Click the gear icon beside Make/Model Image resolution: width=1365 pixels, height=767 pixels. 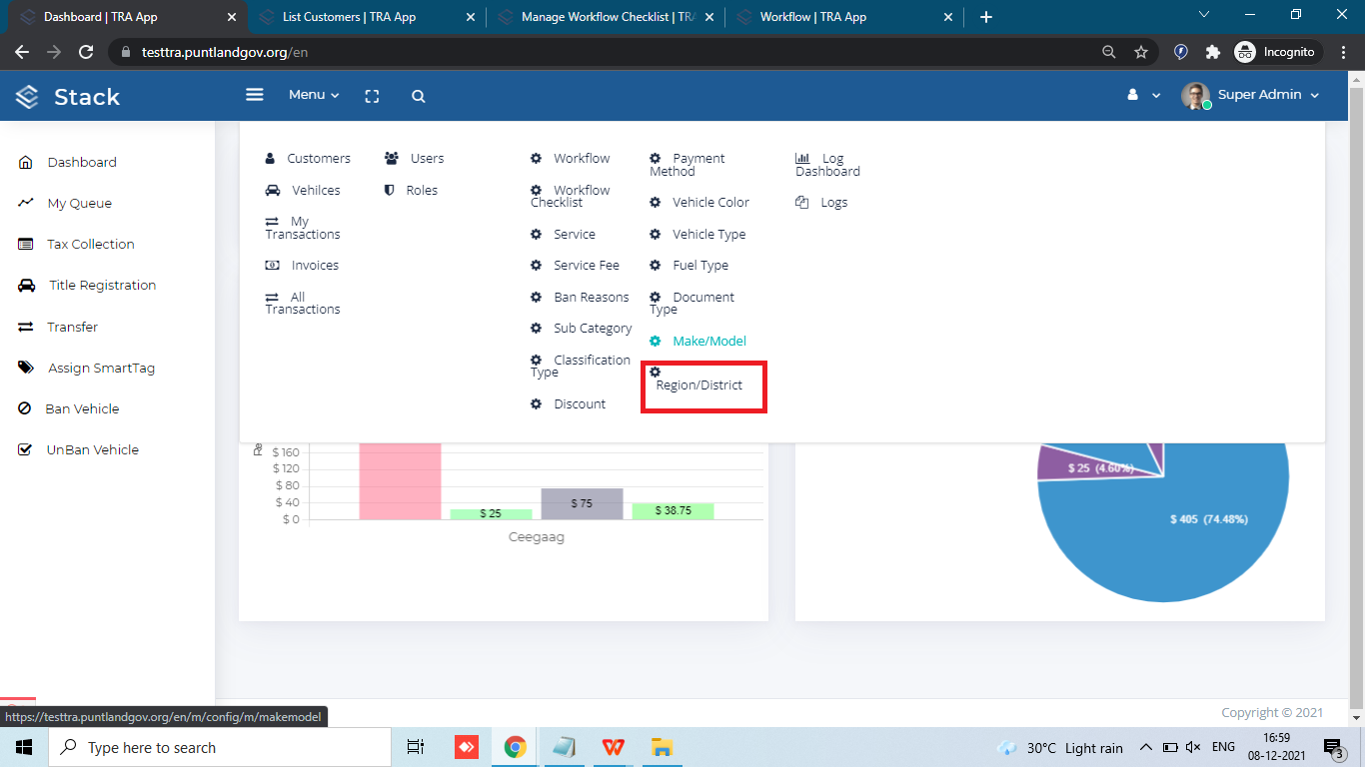656,341
